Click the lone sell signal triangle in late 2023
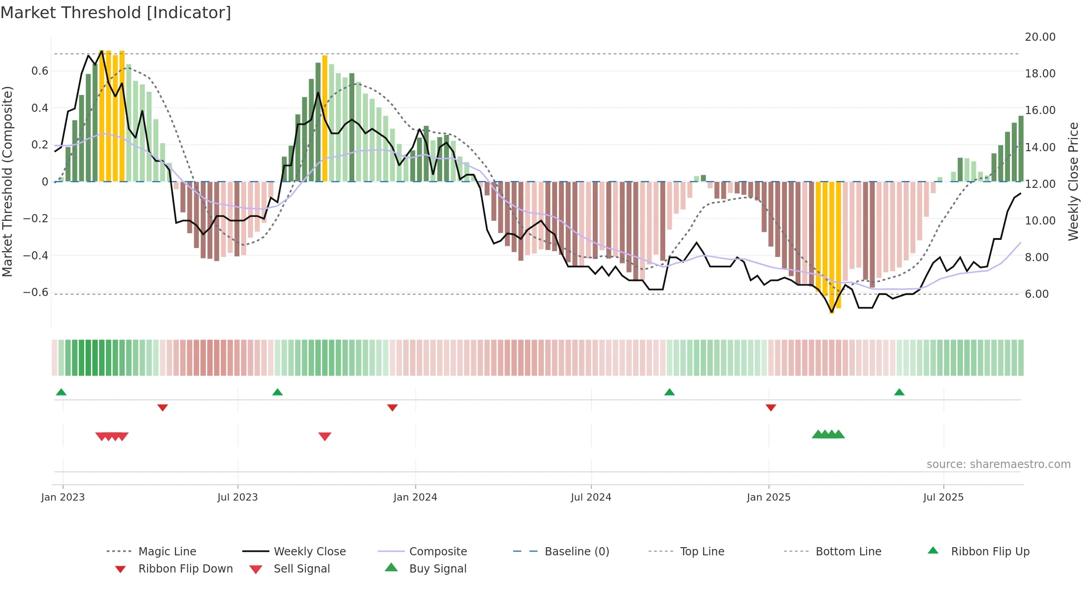Viewport: 1086px width, 611px height. [325, 436]
